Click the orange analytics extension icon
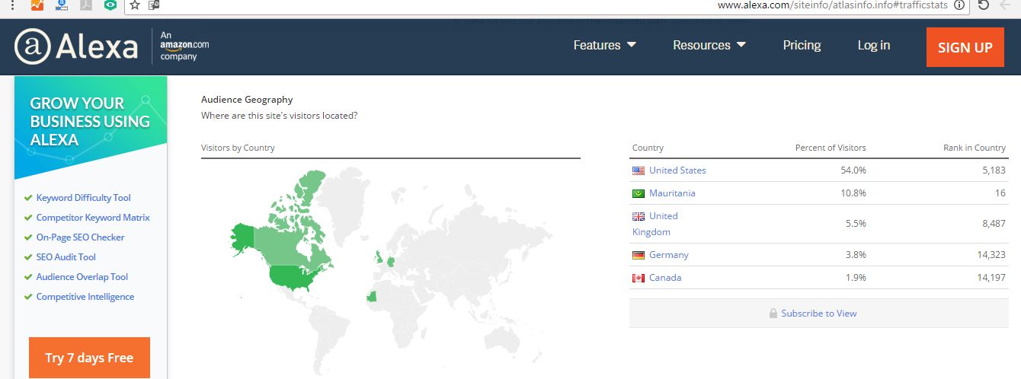 pos(37,5)
